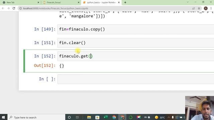Open a new browser tab with plus
Image resolution: width=214 pixels, height=120 pixels.
tap(125, 2)
